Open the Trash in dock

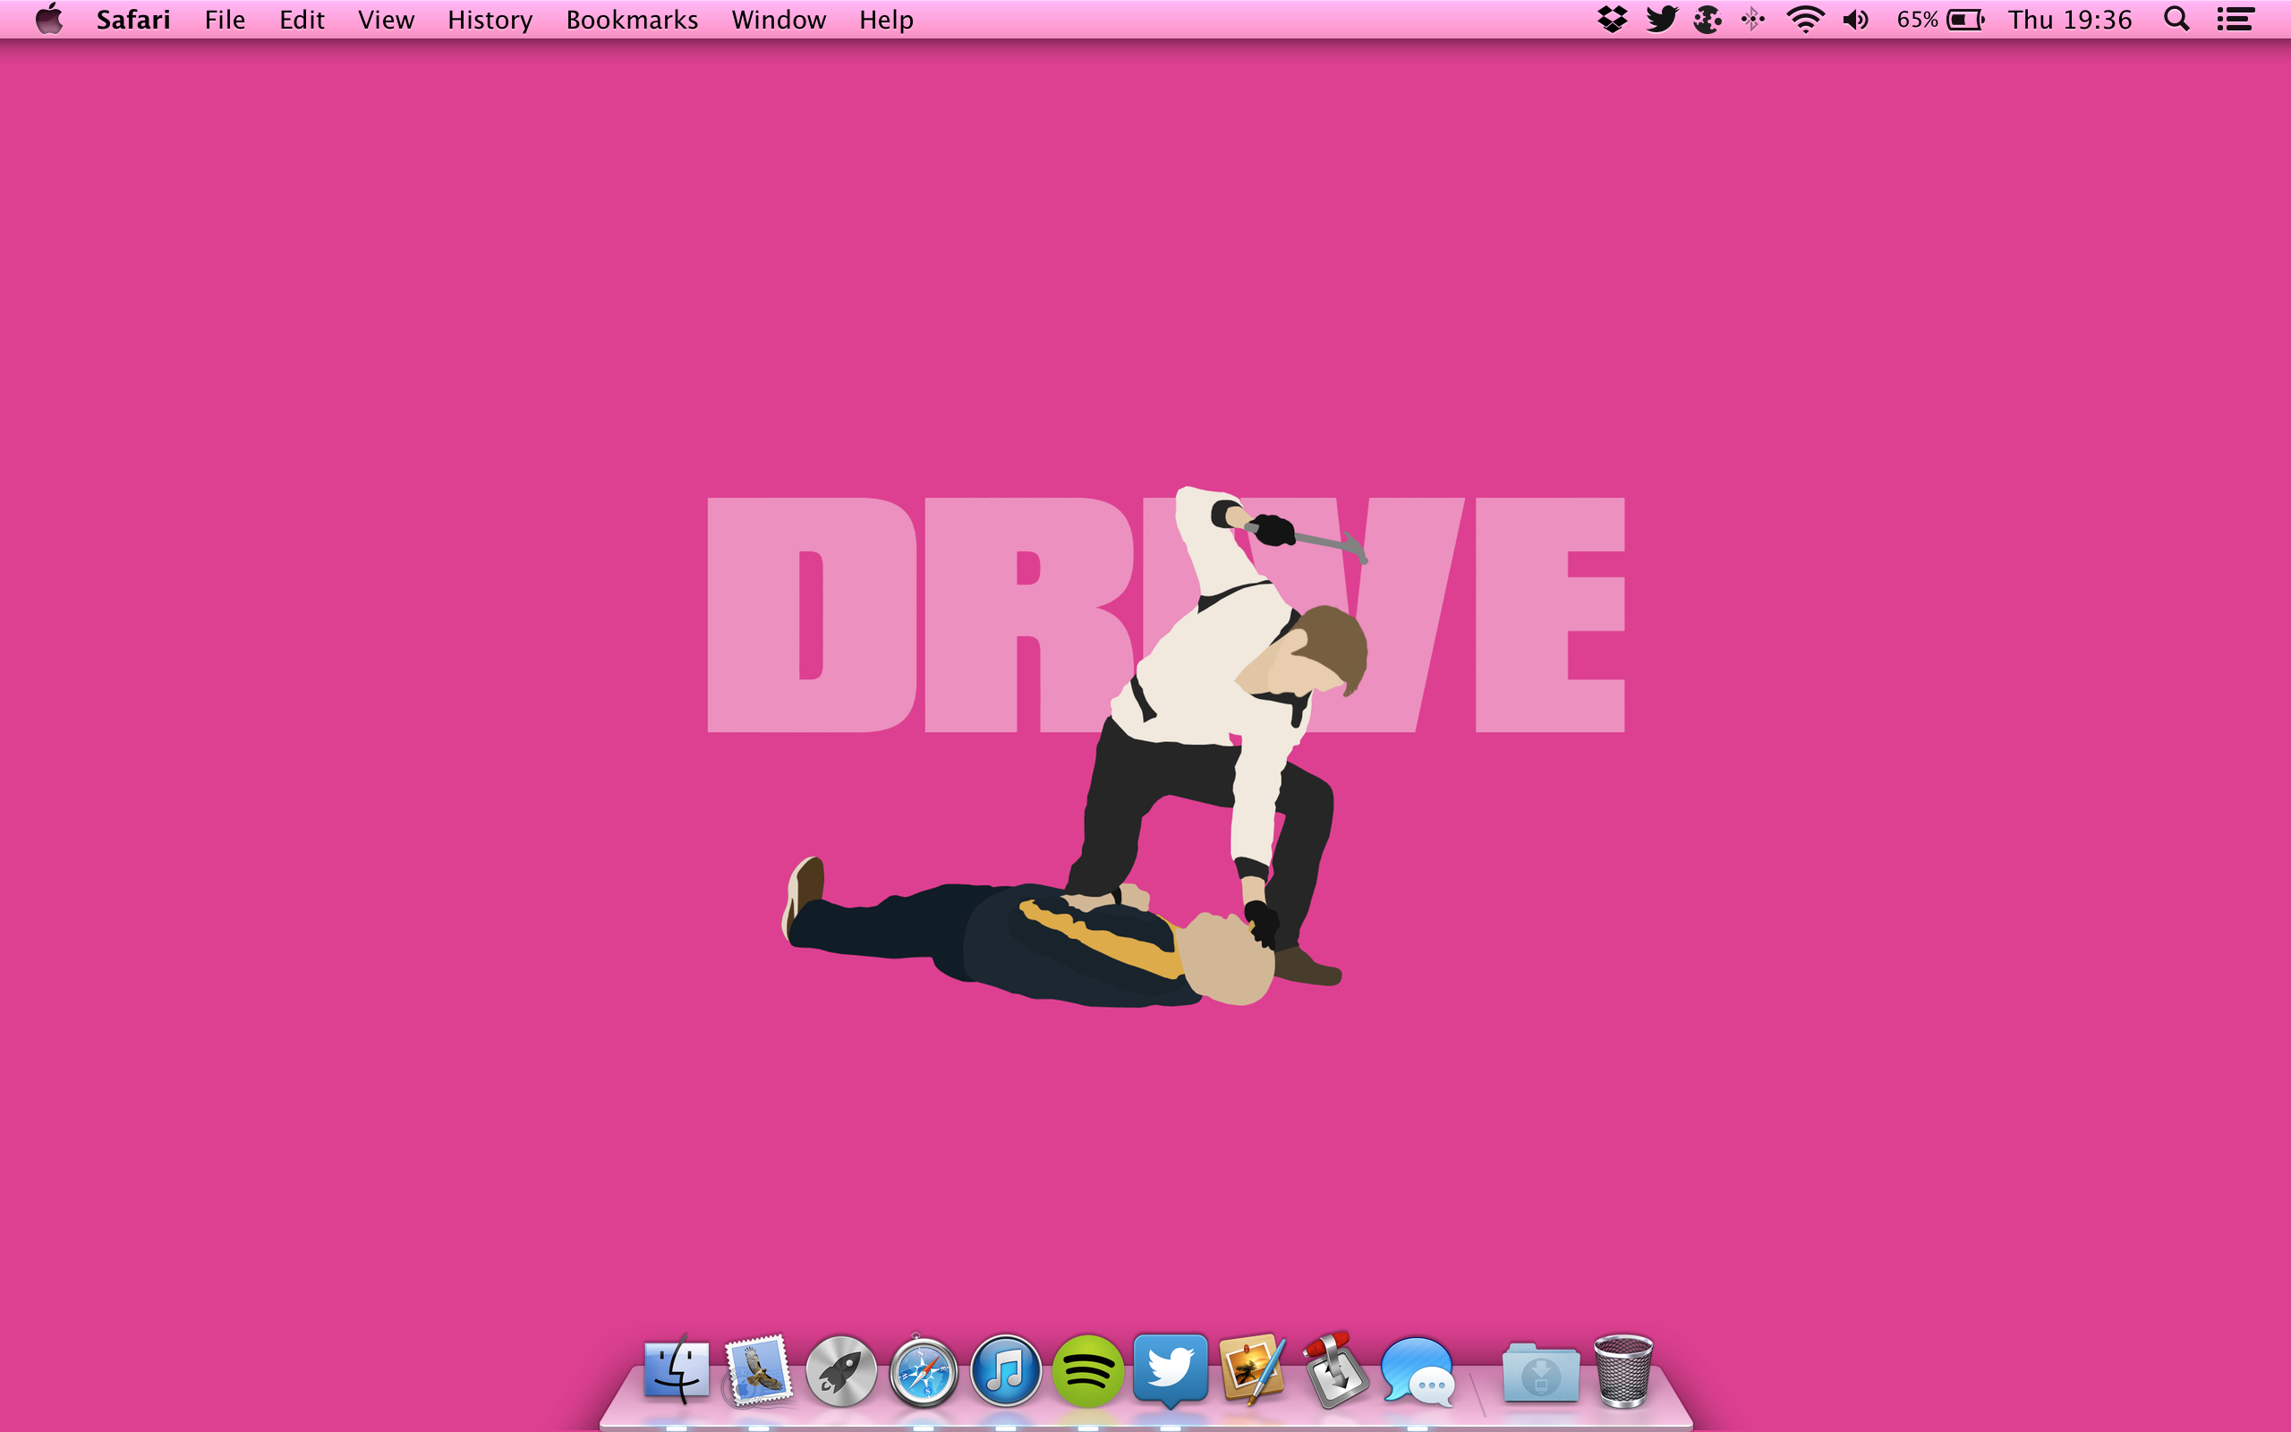point(1622,1370)
